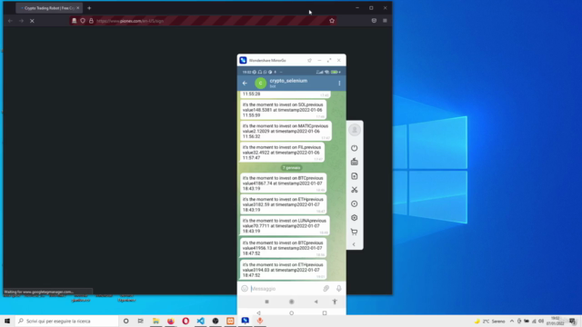The image size is (582, 327).
Task: Expand MirrorGo to full screen
Action: (x=329, y=60)
